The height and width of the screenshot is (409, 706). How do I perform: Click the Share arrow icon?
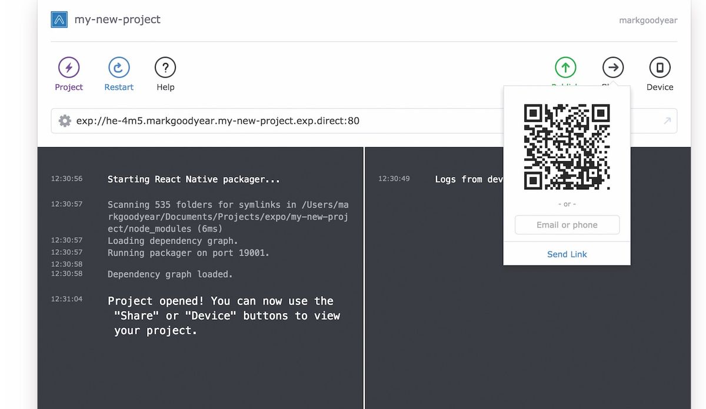pyautogui.click(x=612, y=67)
